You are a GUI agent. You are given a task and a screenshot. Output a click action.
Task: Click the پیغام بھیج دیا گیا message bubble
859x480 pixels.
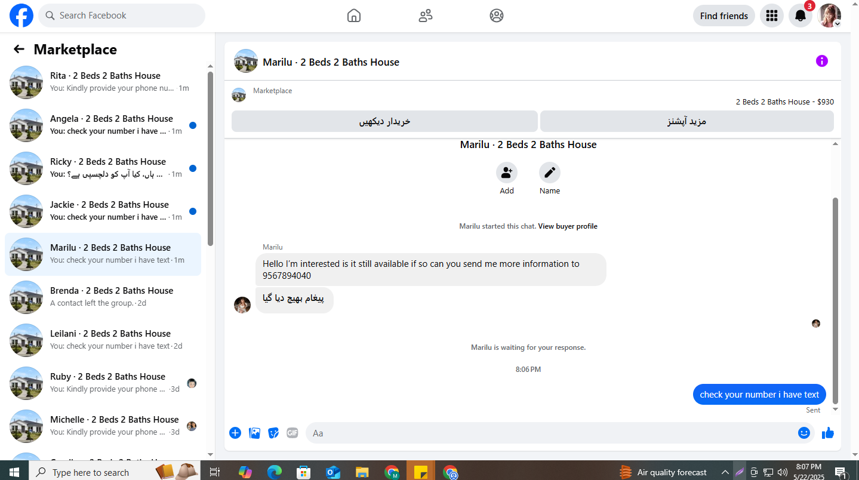point(294,300)
